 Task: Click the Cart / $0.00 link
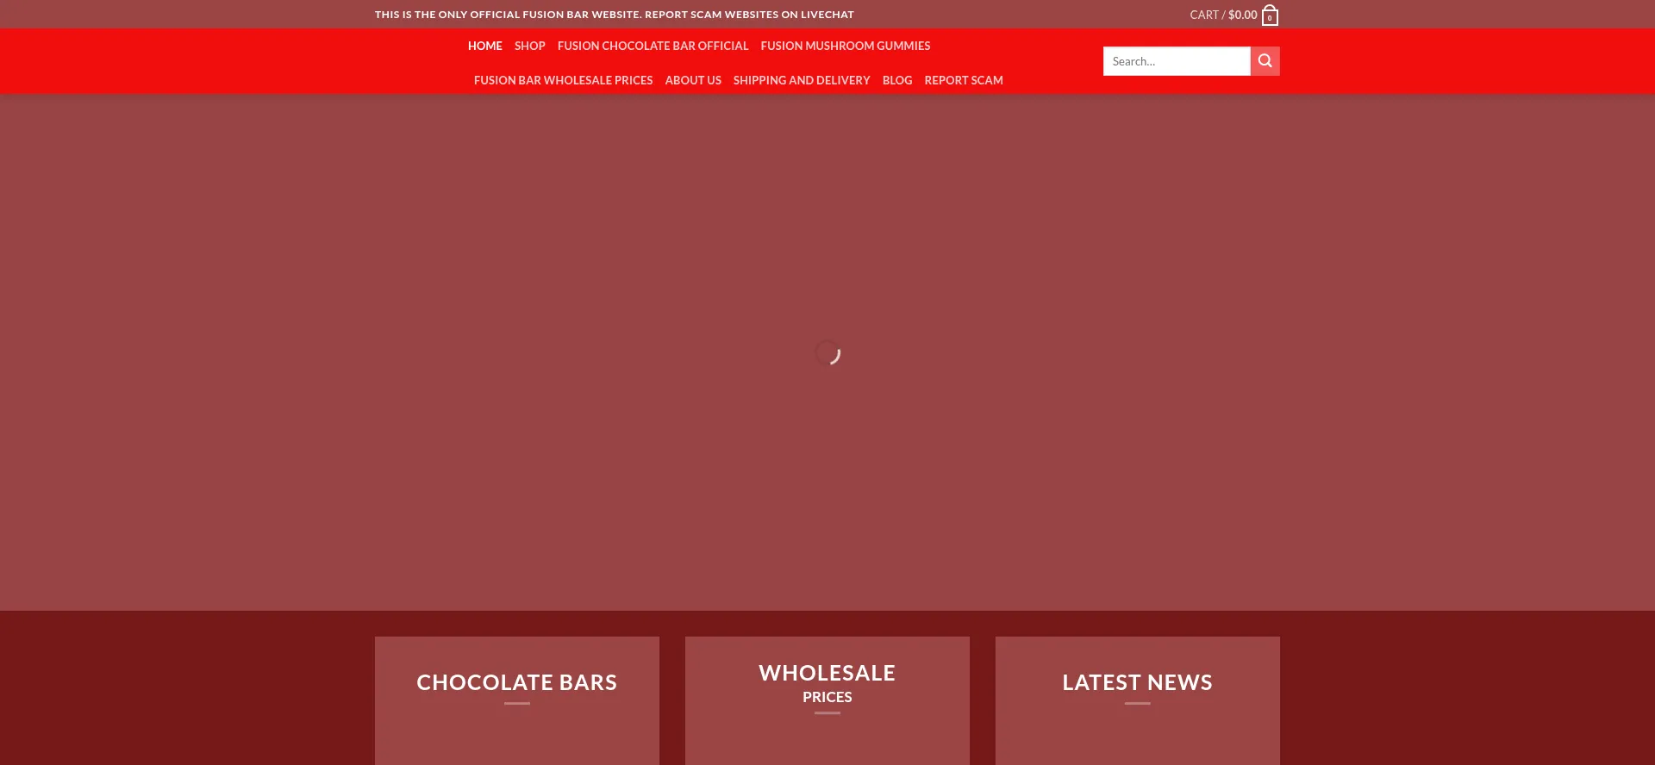click(1223, 15)
